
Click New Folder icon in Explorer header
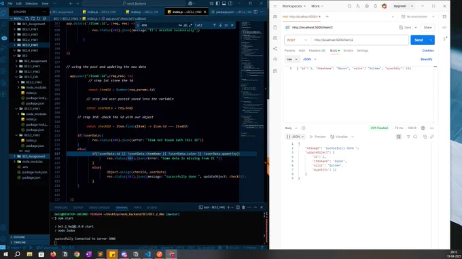33,18
